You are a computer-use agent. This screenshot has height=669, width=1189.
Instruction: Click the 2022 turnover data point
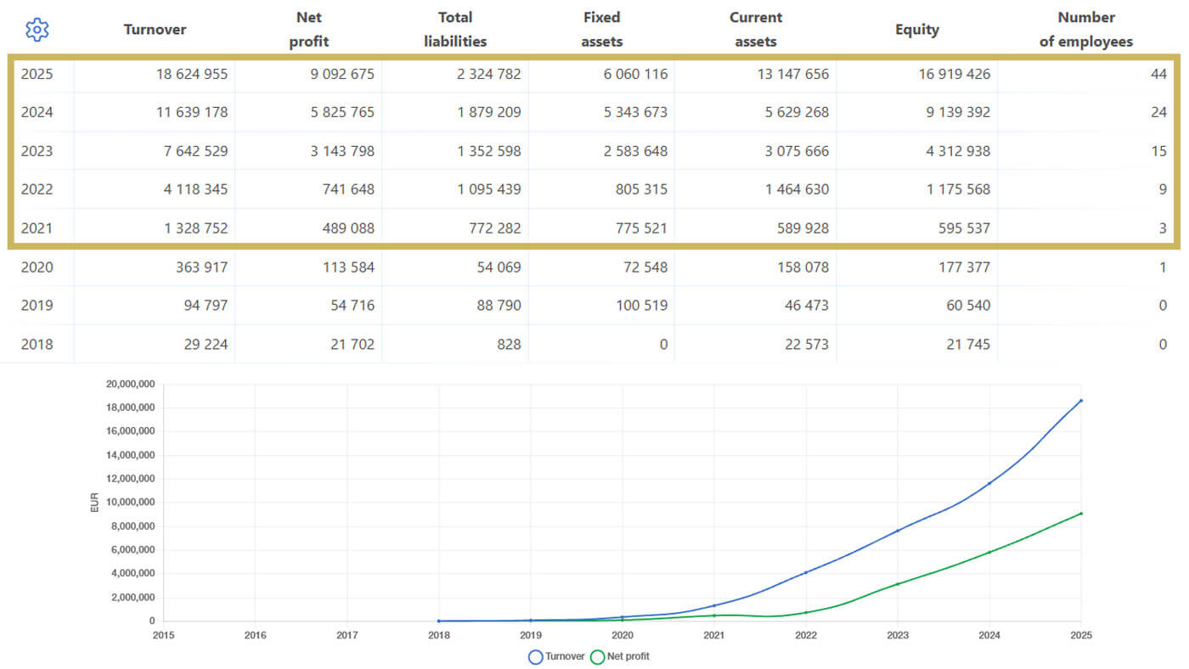tap(806, 572)
